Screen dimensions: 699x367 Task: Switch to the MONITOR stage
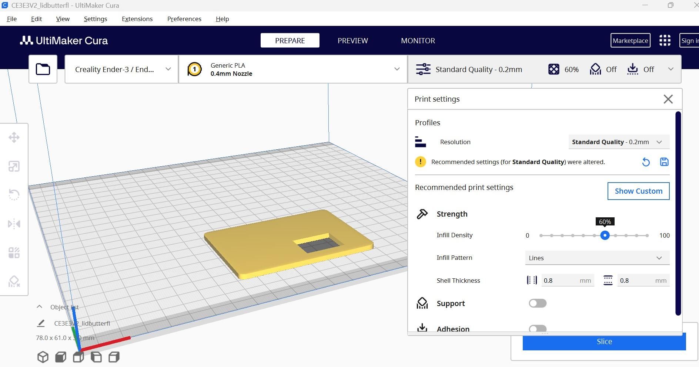click(418, 41)
